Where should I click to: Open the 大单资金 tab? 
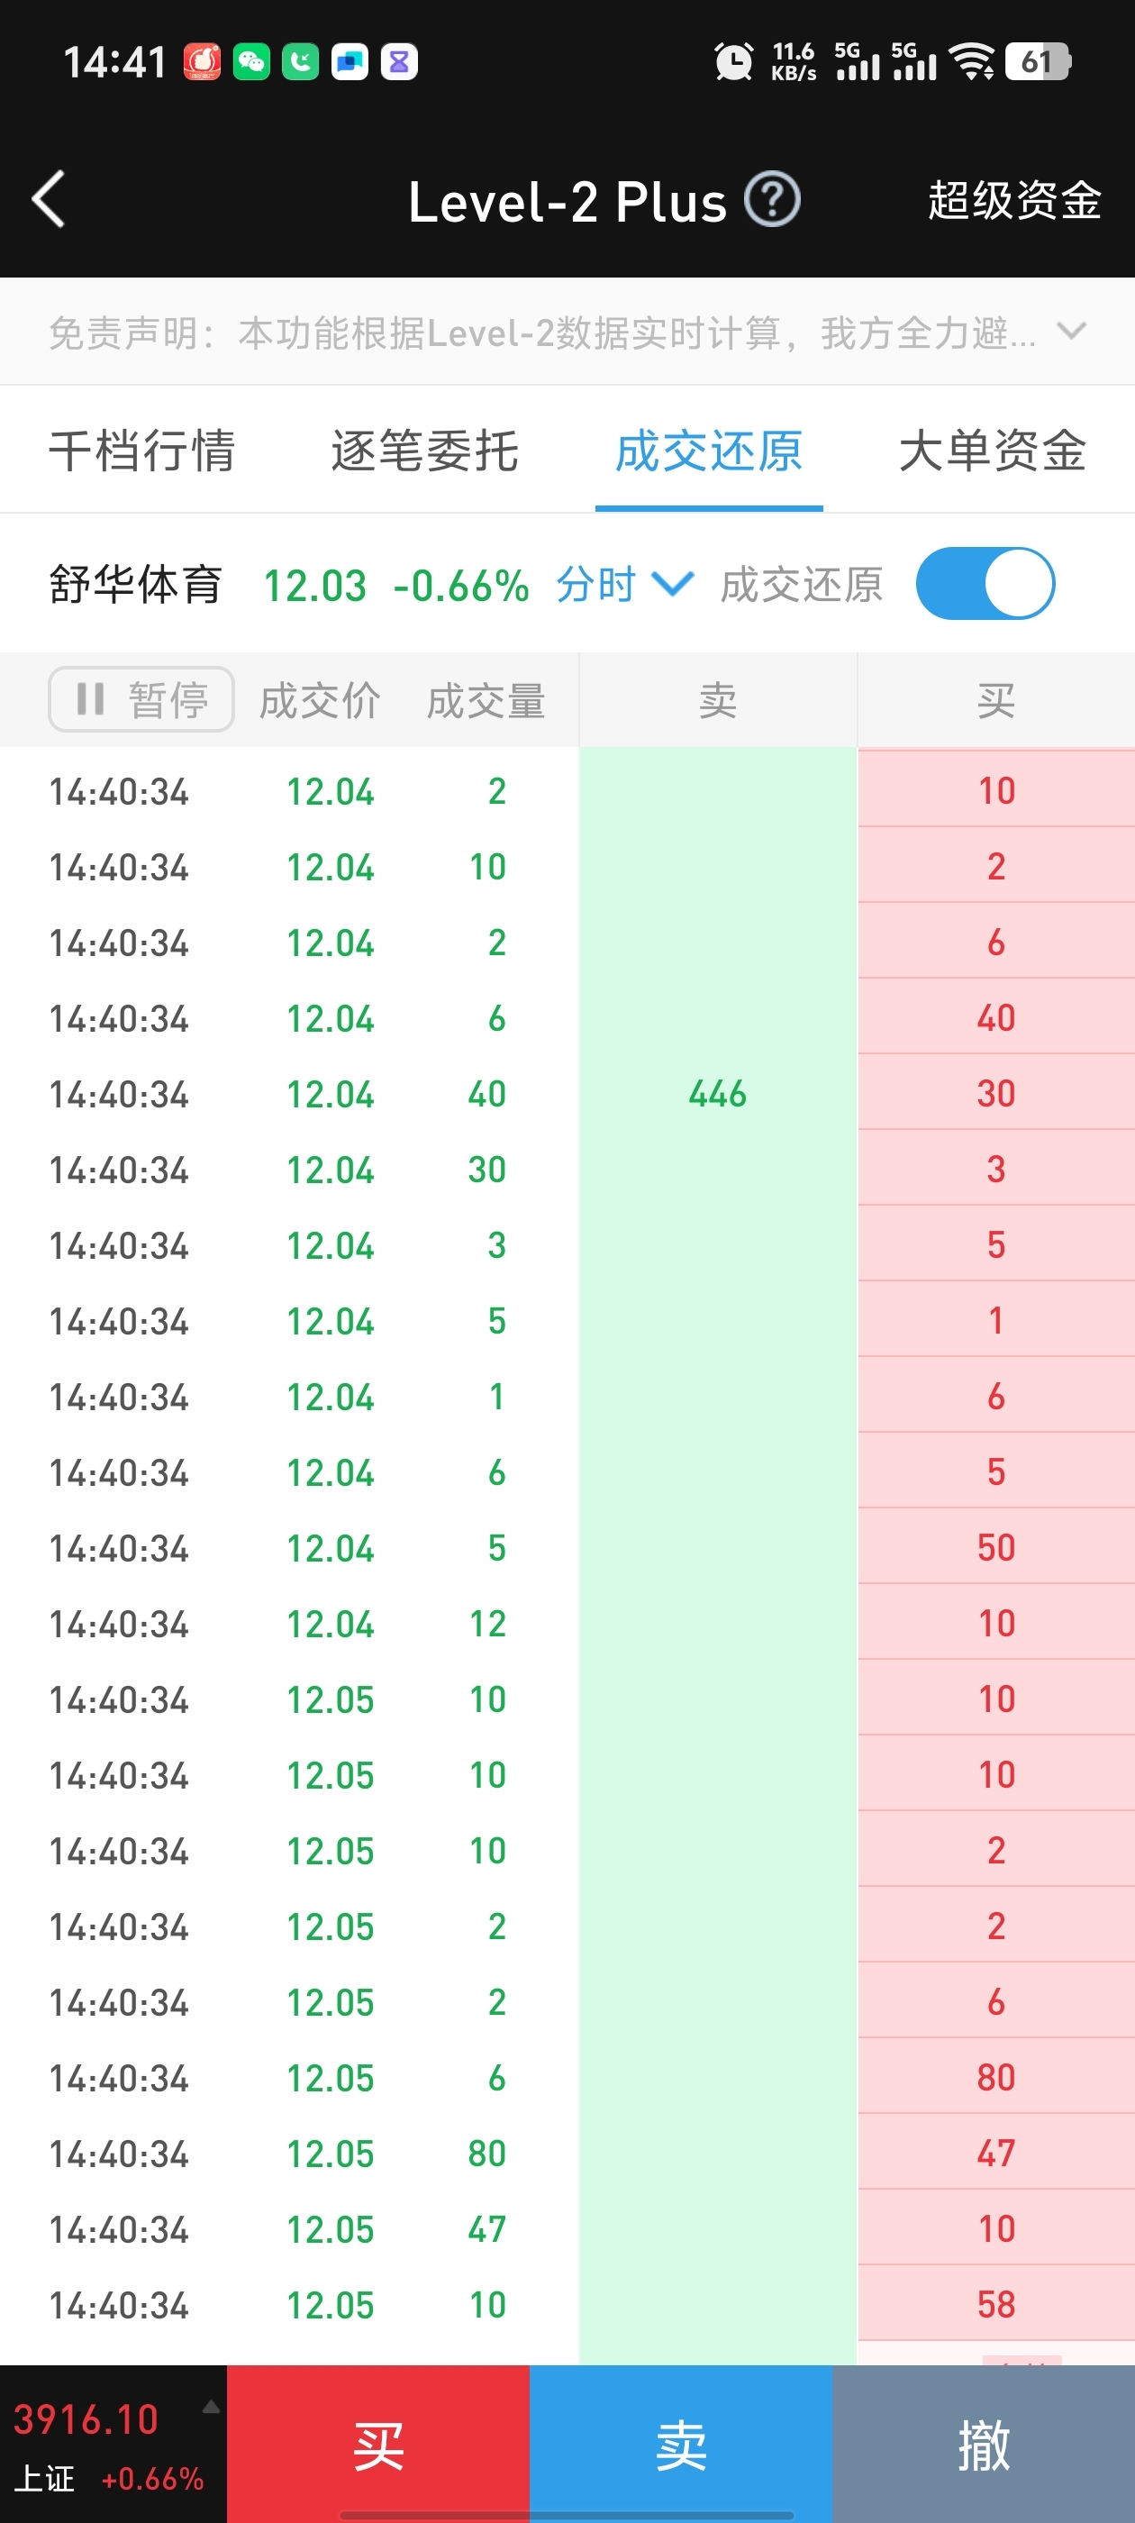pyautogui.click(x=992, y=451)
